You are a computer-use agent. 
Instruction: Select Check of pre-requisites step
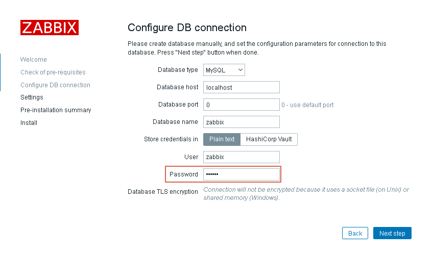point(53,72)
